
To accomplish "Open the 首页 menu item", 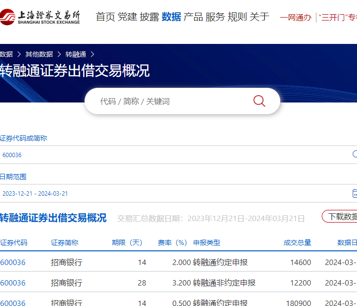I will [105, 17].
